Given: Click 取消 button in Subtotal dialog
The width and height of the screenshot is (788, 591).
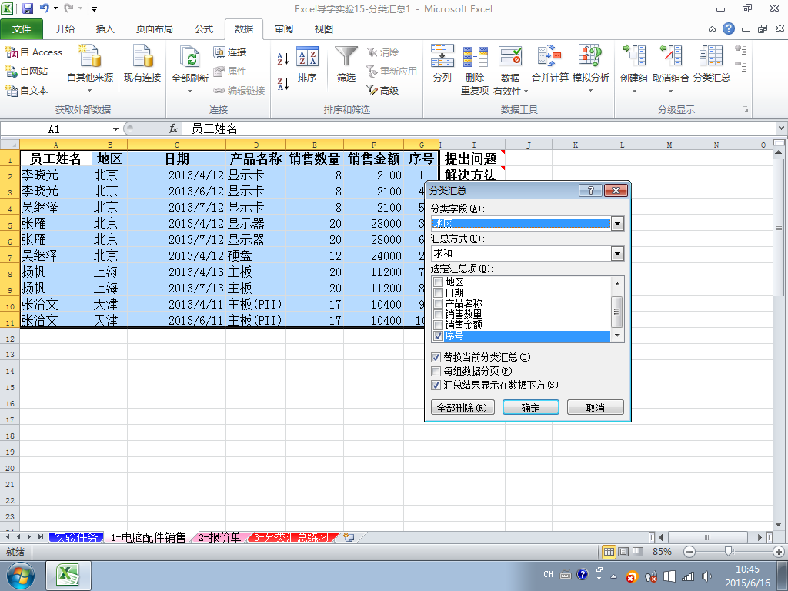Looking at the screenshot, I should click(596, 408).
